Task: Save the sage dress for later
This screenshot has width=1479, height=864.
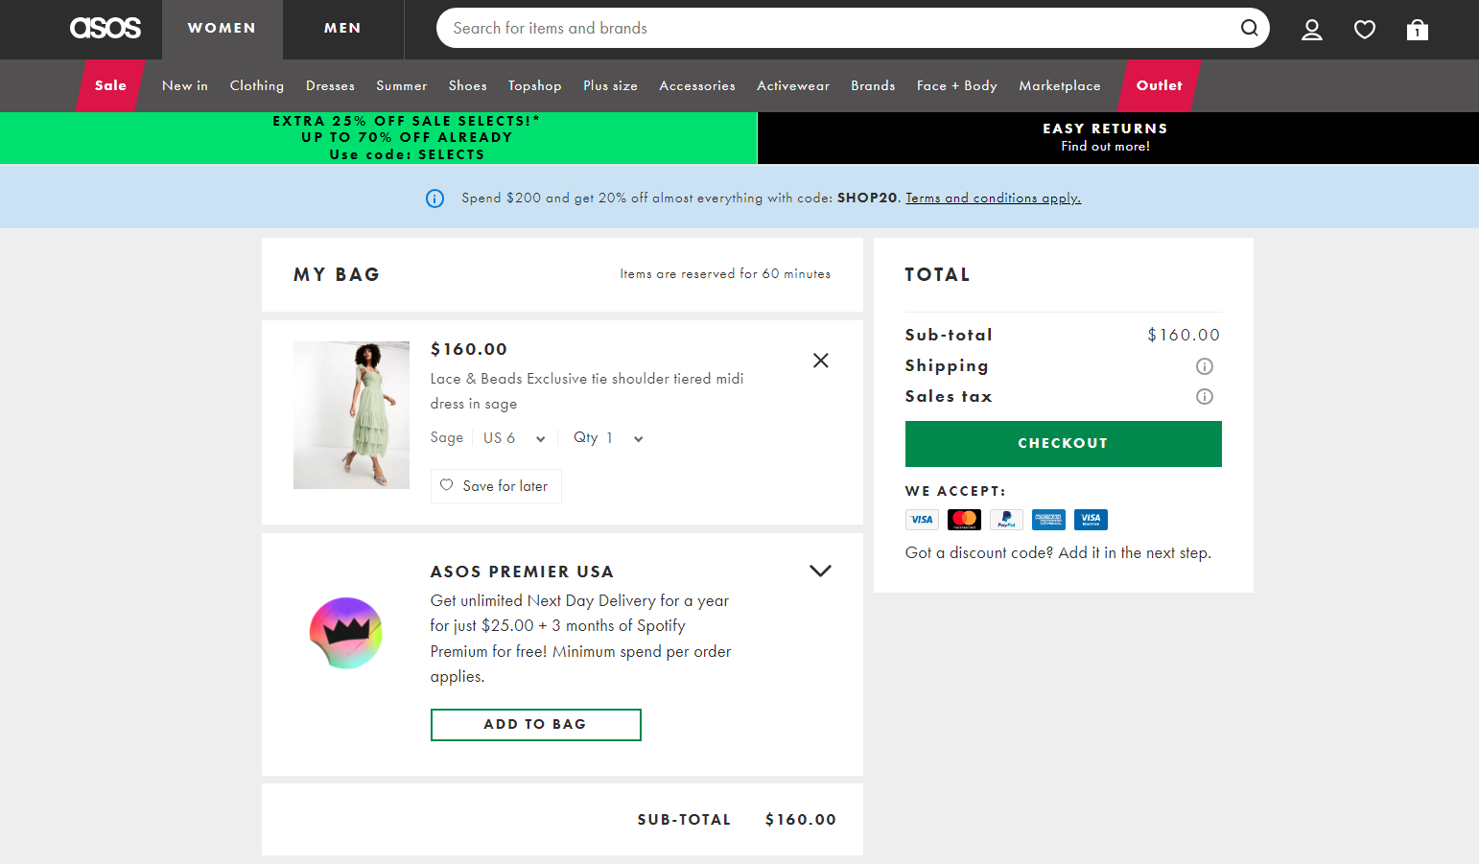Action: (x=496, y=485)
